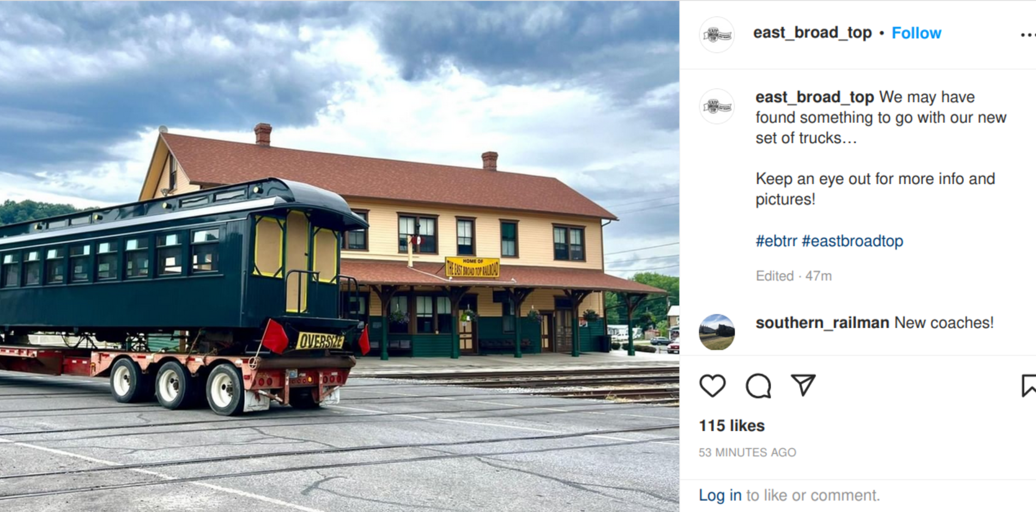The image size is (1036, 512).
Task: Open southern_railman commenter profile name
Action: coord(822,323)
